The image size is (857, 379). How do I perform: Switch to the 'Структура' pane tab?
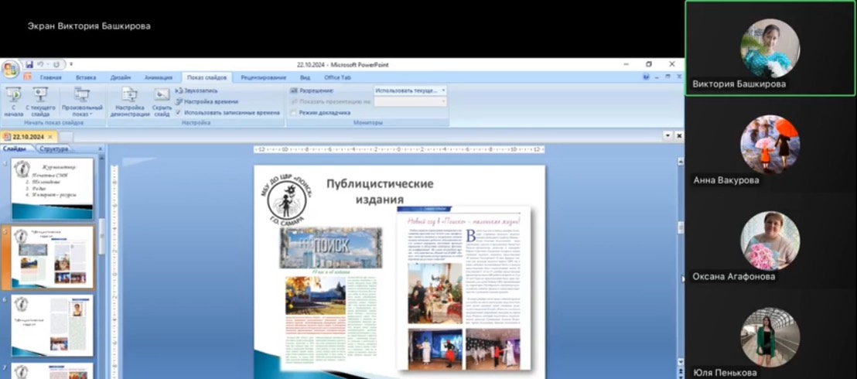(x=54, y=149)
